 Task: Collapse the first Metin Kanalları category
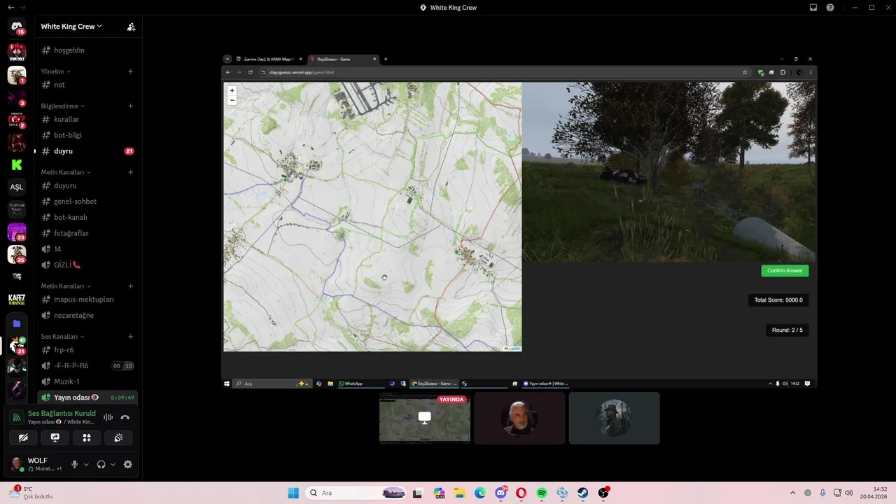(65, 172)
